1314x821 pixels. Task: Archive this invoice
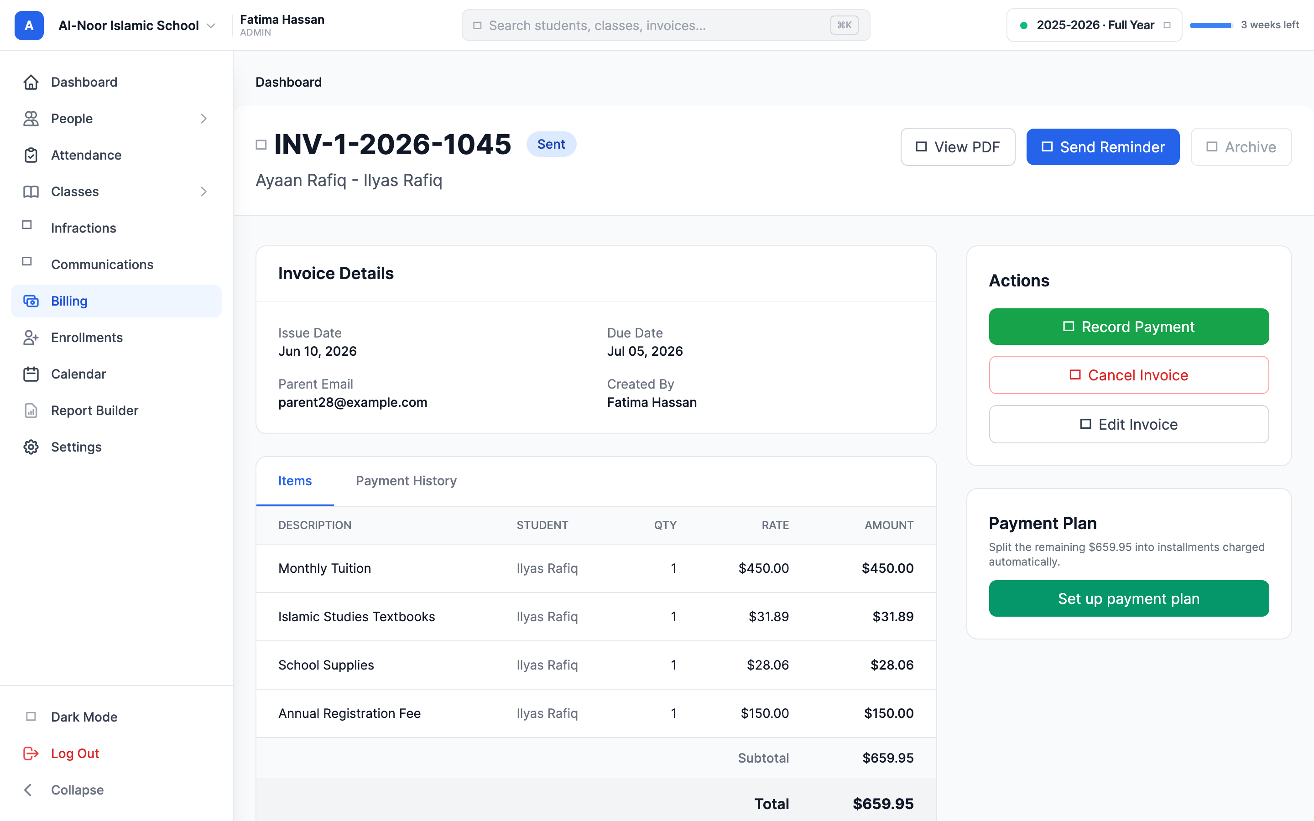(x=1241, y=146)
